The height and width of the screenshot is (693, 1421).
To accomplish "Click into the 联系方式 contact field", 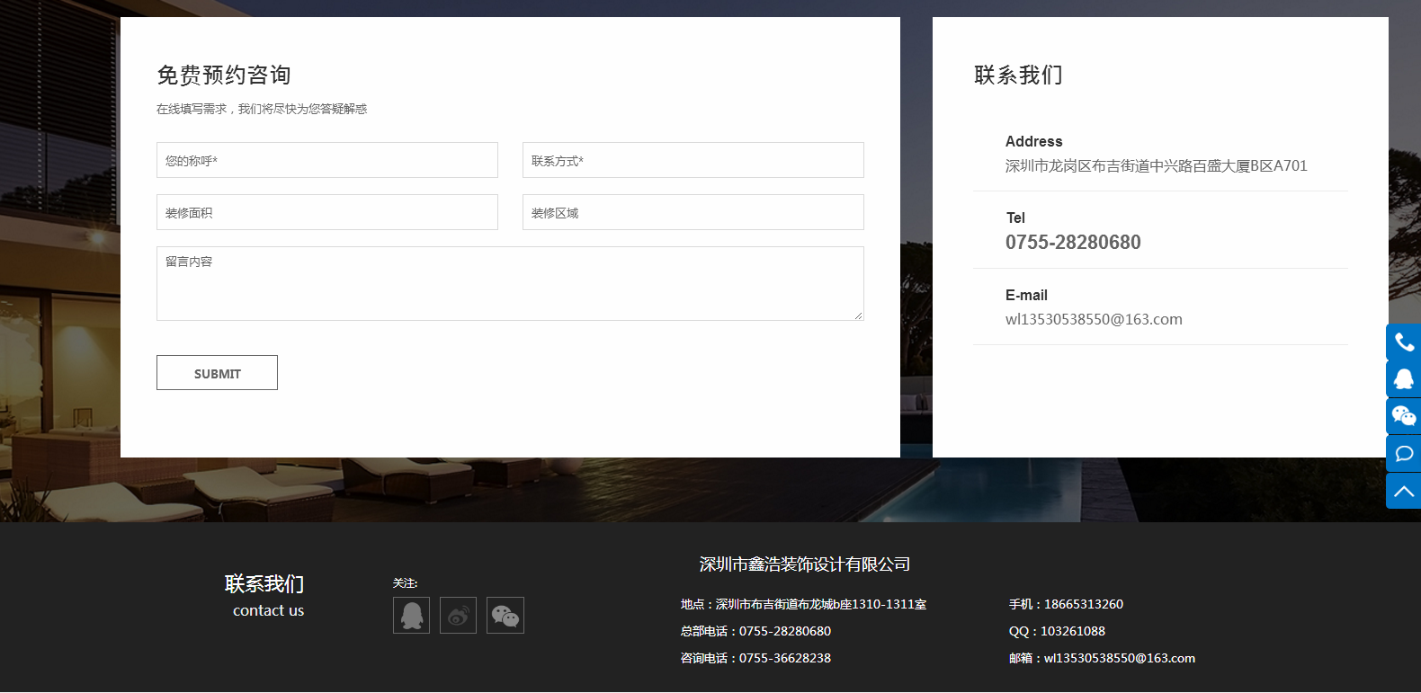I will click(x=693, y=160).
